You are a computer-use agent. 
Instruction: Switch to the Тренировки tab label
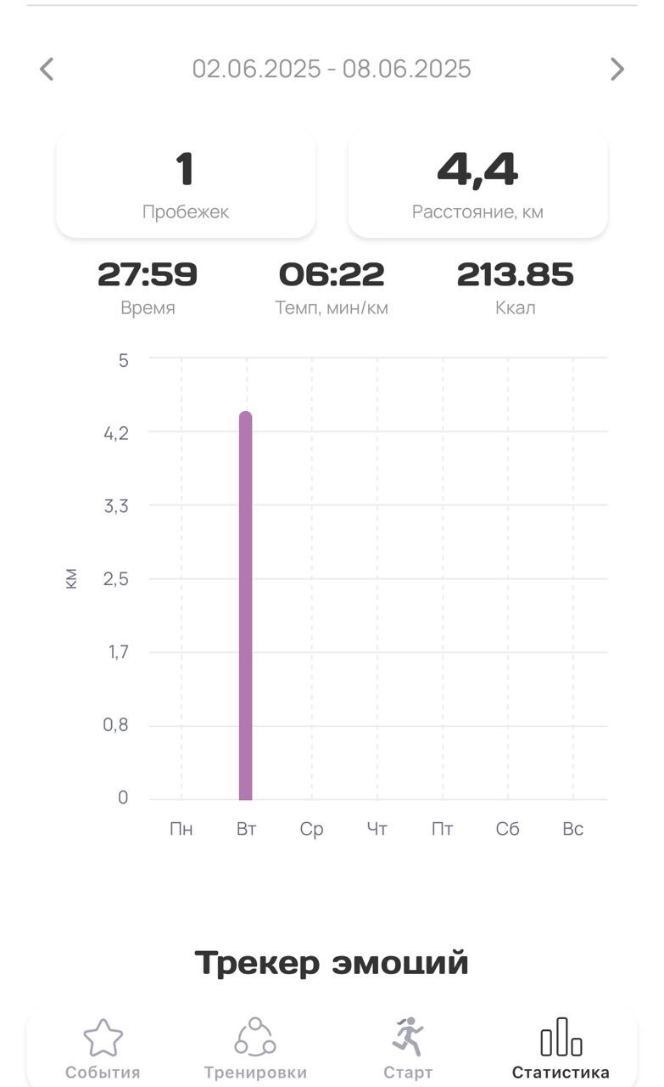coord(255,1073)
